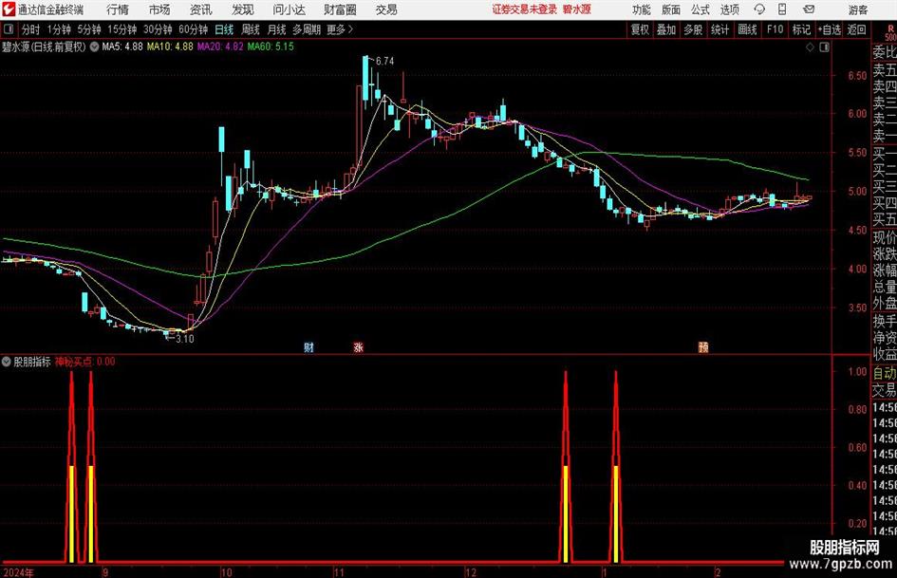Click the diamond icon above the chart
This screenshot has width=897, height=578.
[x=810, y=47]
